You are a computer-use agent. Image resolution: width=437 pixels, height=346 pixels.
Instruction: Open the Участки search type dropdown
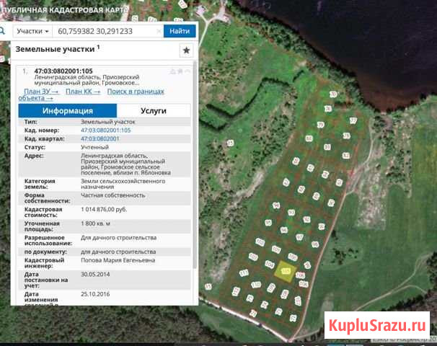pos(32,31)
